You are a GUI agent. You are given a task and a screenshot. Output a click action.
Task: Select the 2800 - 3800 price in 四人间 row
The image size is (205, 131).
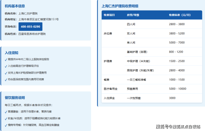(177, 24)
